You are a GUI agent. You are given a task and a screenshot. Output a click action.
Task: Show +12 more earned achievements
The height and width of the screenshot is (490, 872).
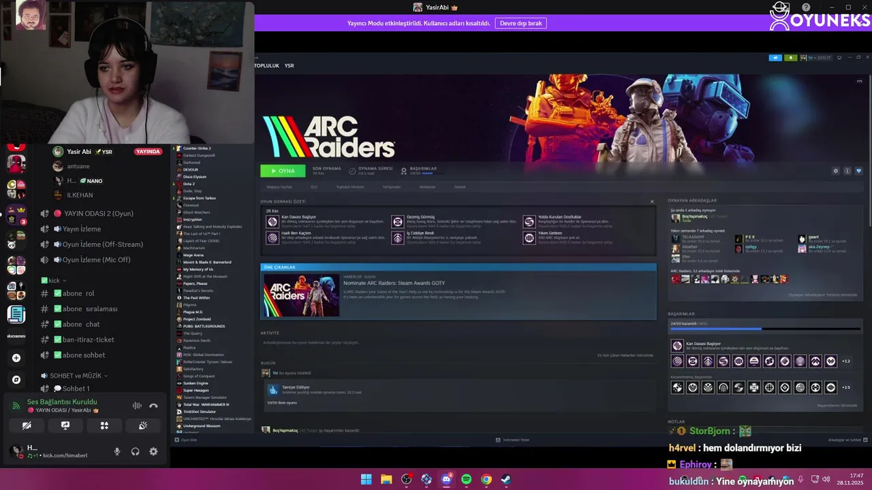click(x=846, y=361)
